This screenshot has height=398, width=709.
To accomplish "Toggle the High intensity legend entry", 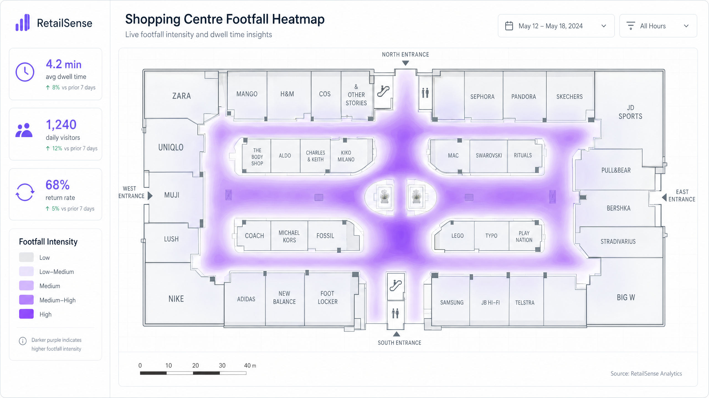I will click(26, 314).
